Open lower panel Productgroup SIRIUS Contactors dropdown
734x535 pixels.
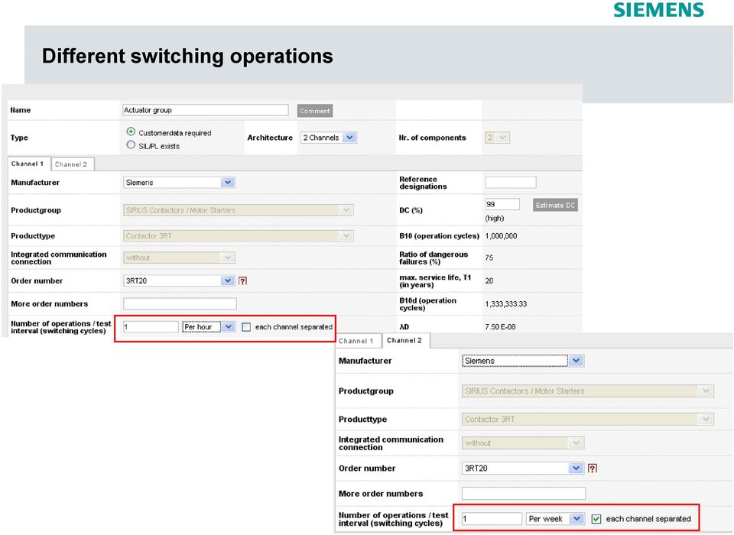coord(587,391)
